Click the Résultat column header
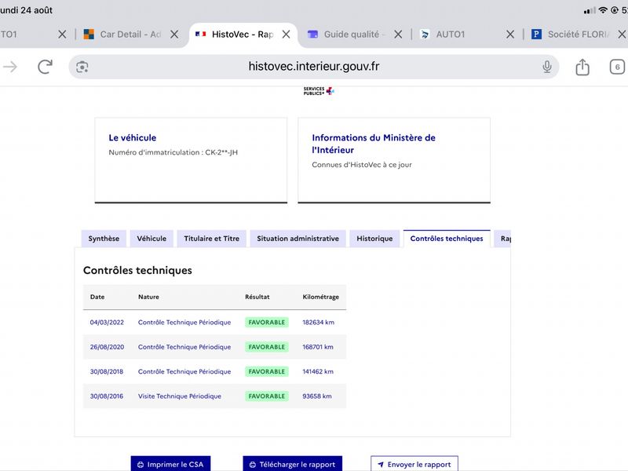Screen dimensions: 628x471 257,297
